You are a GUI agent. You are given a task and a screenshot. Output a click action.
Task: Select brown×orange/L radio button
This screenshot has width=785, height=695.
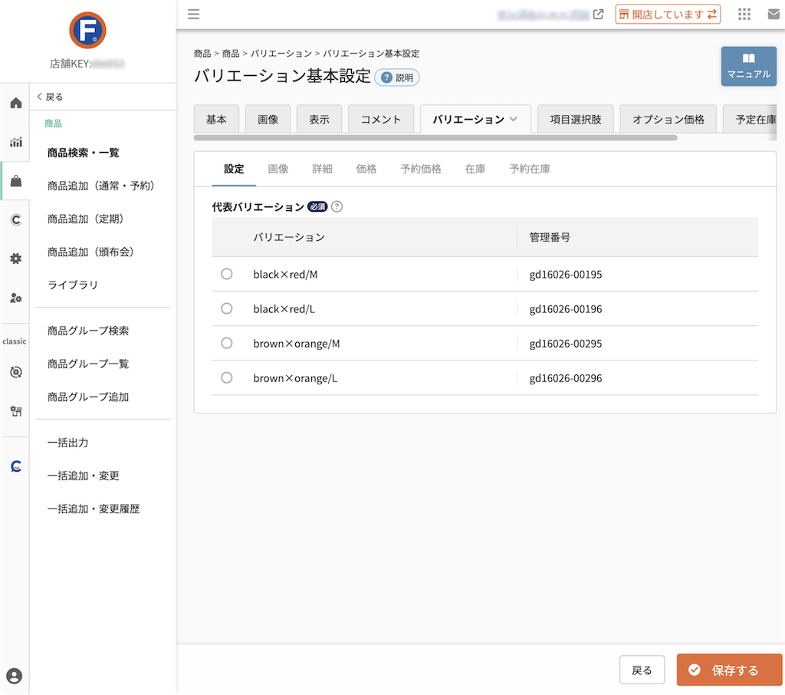point(227,378)
